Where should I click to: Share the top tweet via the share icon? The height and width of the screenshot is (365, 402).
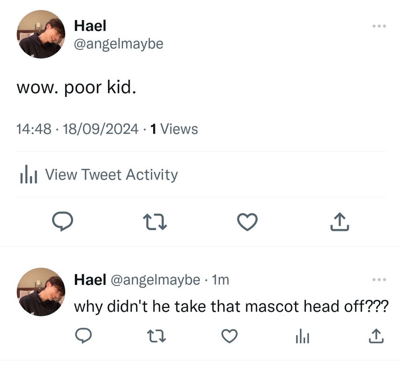coord(339,221)
